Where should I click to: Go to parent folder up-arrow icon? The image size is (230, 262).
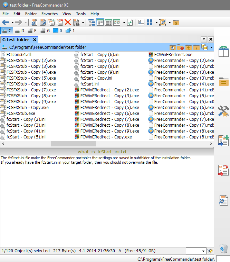(x=188, y=47)
